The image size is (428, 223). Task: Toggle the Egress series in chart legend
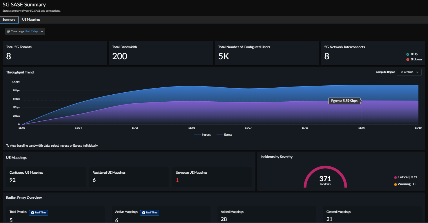tap(224, 135)
